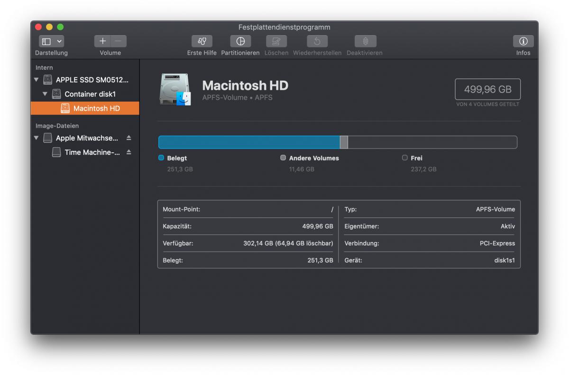Click the Festplattendienstprogramm window title

(x=284, y=28)
